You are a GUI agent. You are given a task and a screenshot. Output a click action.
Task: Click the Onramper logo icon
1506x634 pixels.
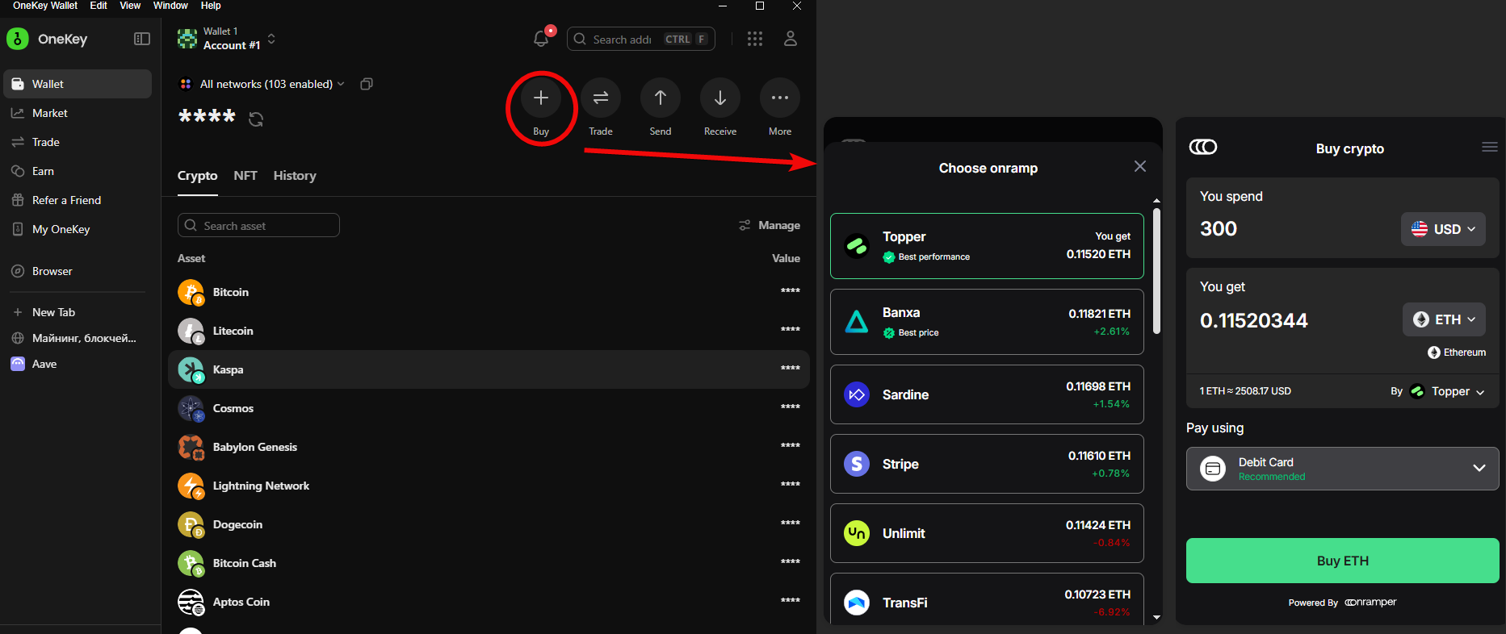[x=1203, y=147]
